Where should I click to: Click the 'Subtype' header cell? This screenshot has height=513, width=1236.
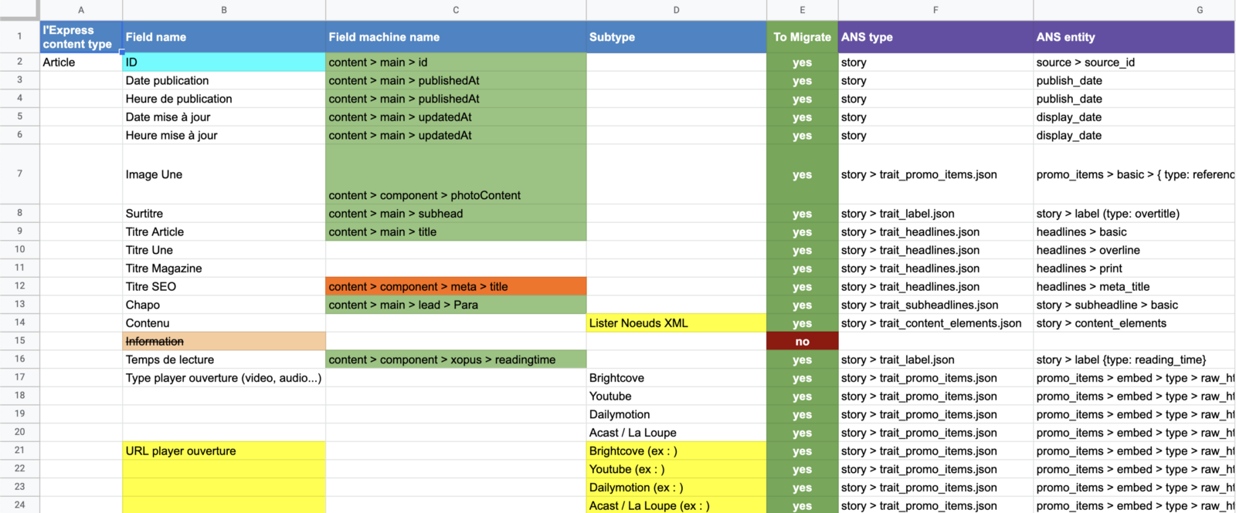[x=676, y=37]
